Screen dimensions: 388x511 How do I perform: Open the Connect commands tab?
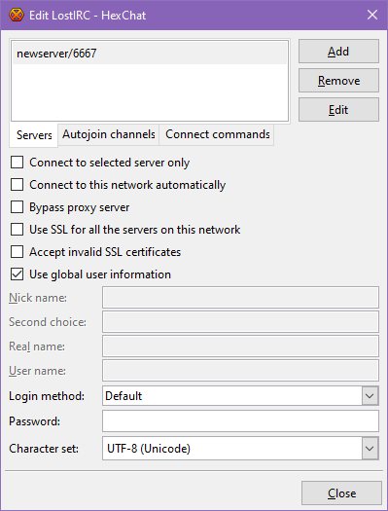click(x=217, y=134)
